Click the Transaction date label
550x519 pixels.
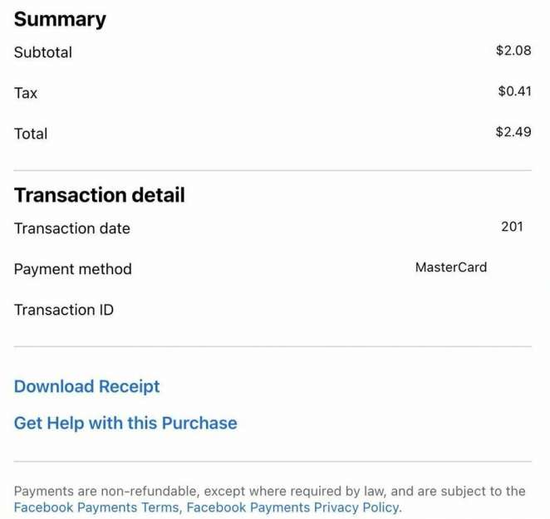[72, 228]
